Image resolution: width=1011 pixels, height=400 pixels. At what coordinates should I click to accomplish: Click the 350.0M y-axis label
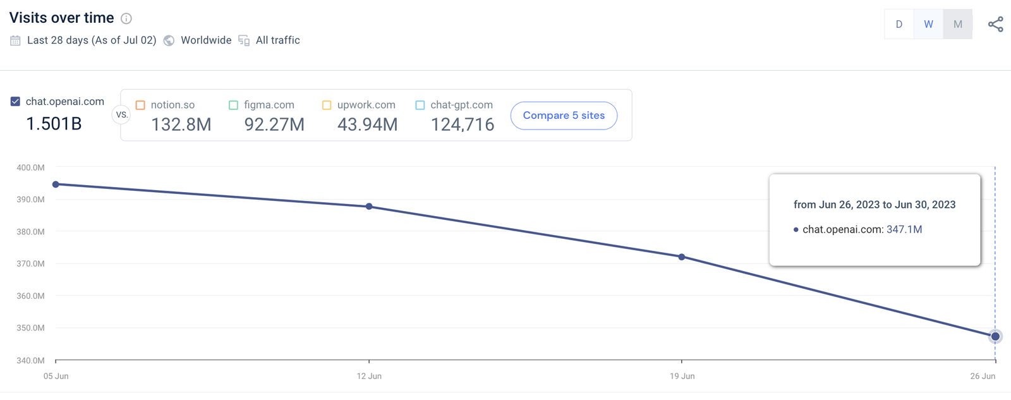click(30, 328)
